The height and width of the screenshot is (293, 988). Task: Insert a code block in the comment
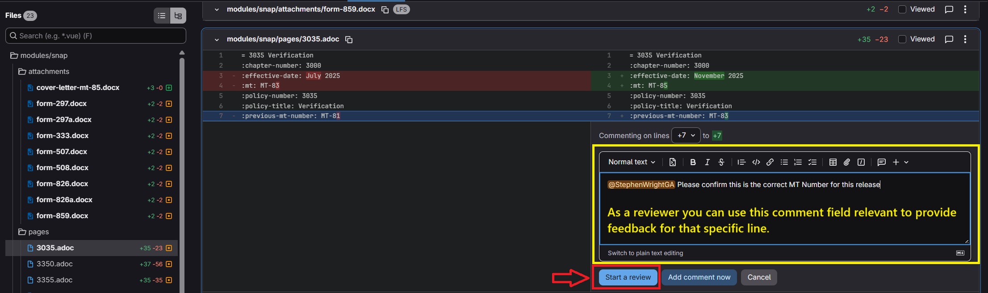pos(756,162)
